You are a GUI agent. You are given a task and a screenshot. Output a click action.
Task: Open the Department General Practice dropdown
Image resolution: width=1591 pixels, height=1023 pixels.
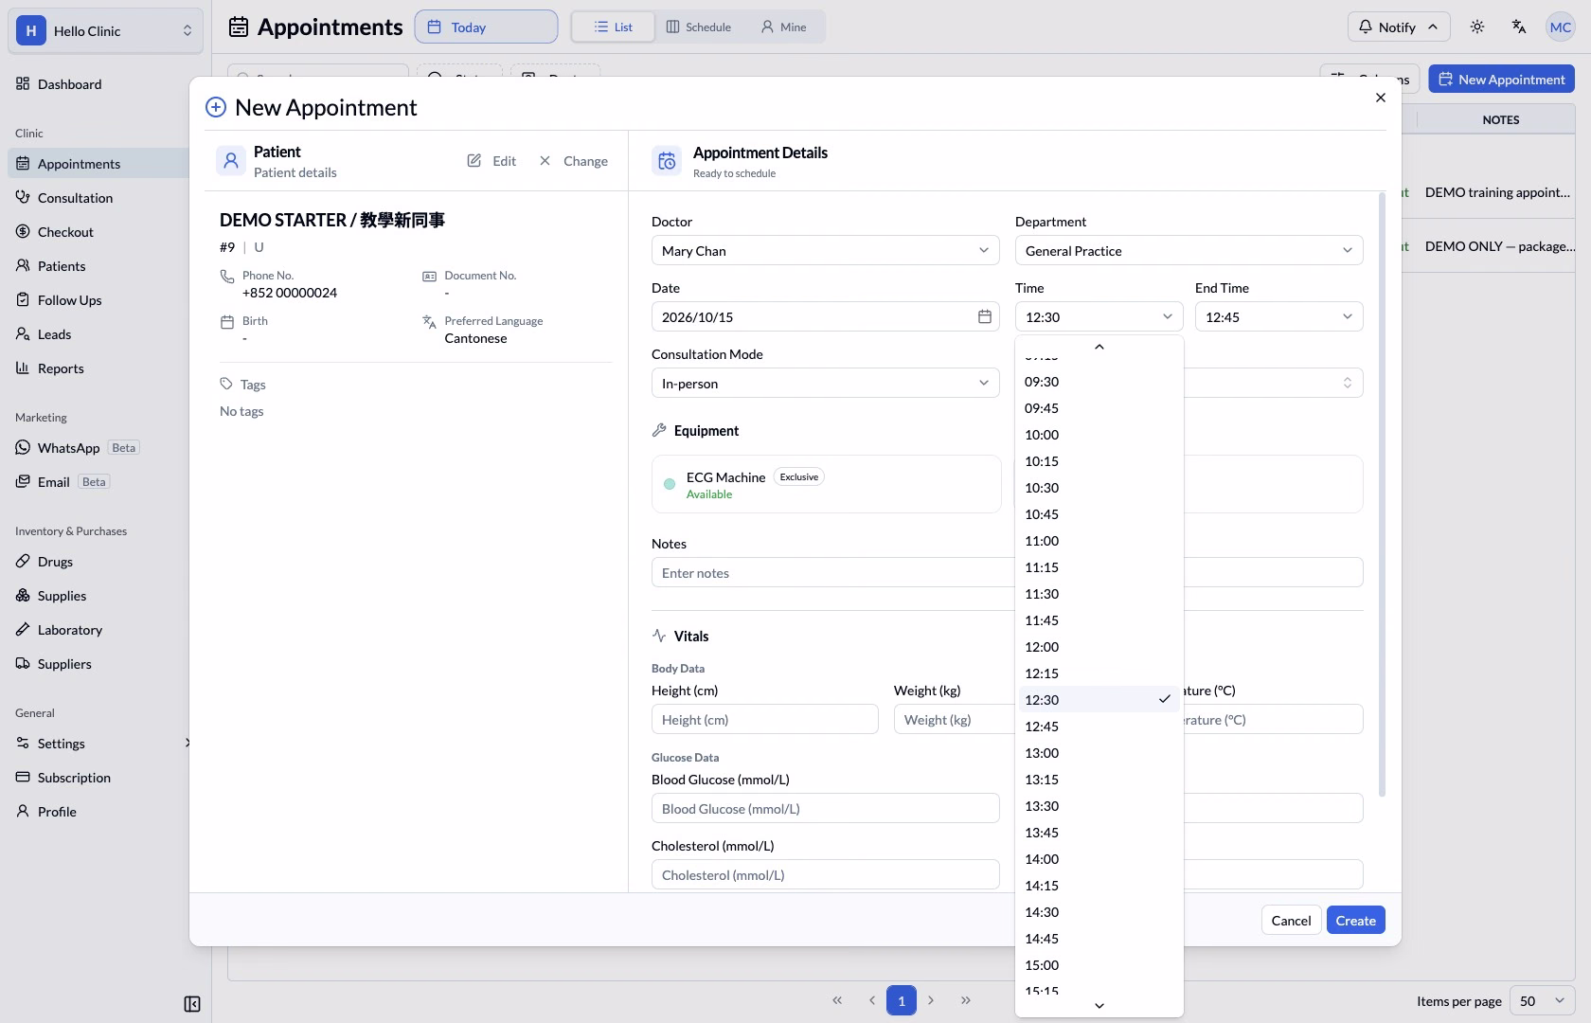(x=1189, y=250)
